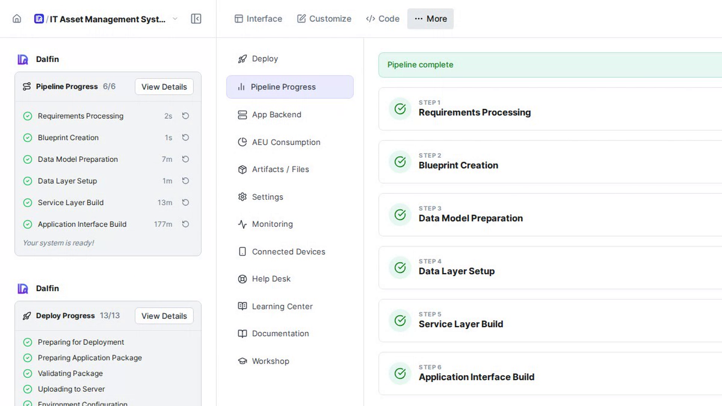Retry the Data Model Preparation step
This screenshot has width=722, height=406.
(185, 159)
